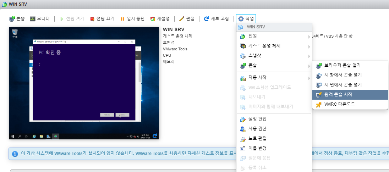This screenshot has width=389, height=172.
Task: Click the 재설정 reset button
Action: (160, 18)
